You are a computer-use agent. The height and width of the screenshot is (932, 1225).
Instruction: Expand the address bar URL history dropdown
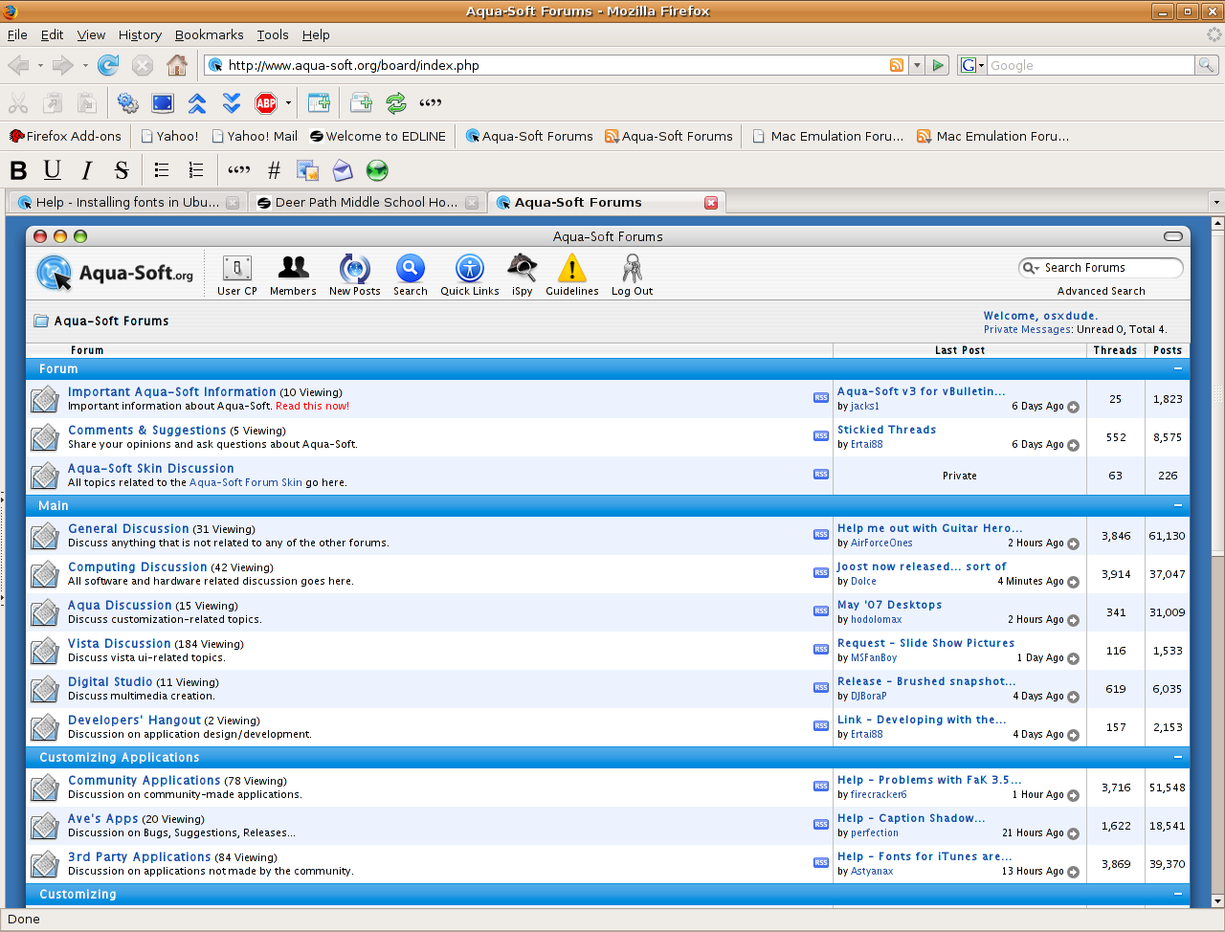tap(917, 65)
